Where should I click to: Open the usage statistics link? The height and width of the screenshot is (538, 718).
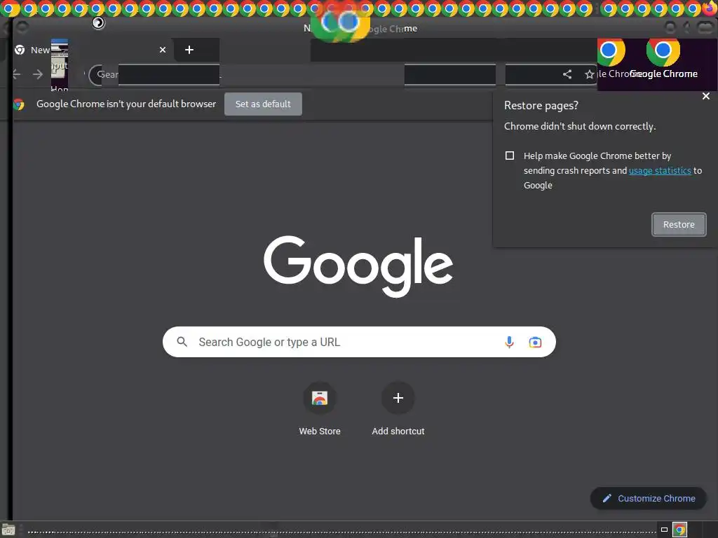pyautogui.click(x=660, y=171)
